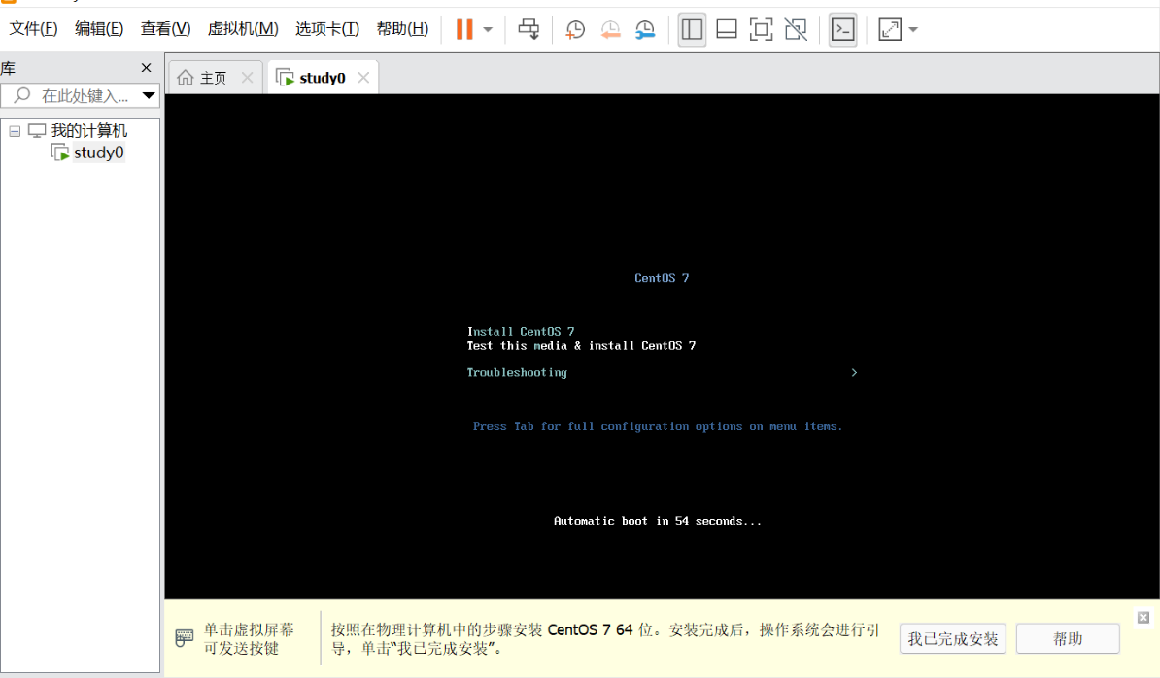Open the 文件(F) menu
Viewport: 1160px width, 678px height.
(x=33, y=29)
